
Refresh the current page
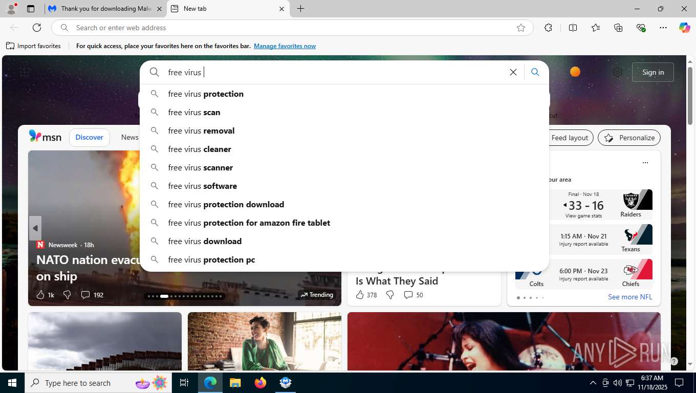(37, 28)
